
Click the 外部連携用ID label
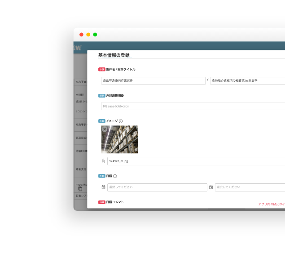coord(115,96)
